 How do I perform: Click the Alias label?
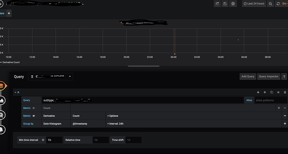[x=249, y=100]
